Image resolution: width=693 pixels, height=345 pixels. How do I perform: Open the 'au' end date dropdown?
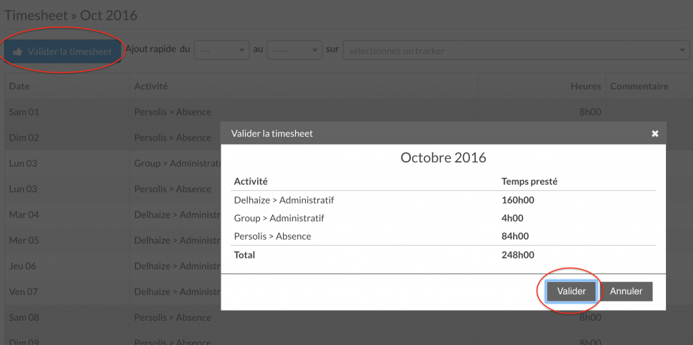tap(294, 50)
